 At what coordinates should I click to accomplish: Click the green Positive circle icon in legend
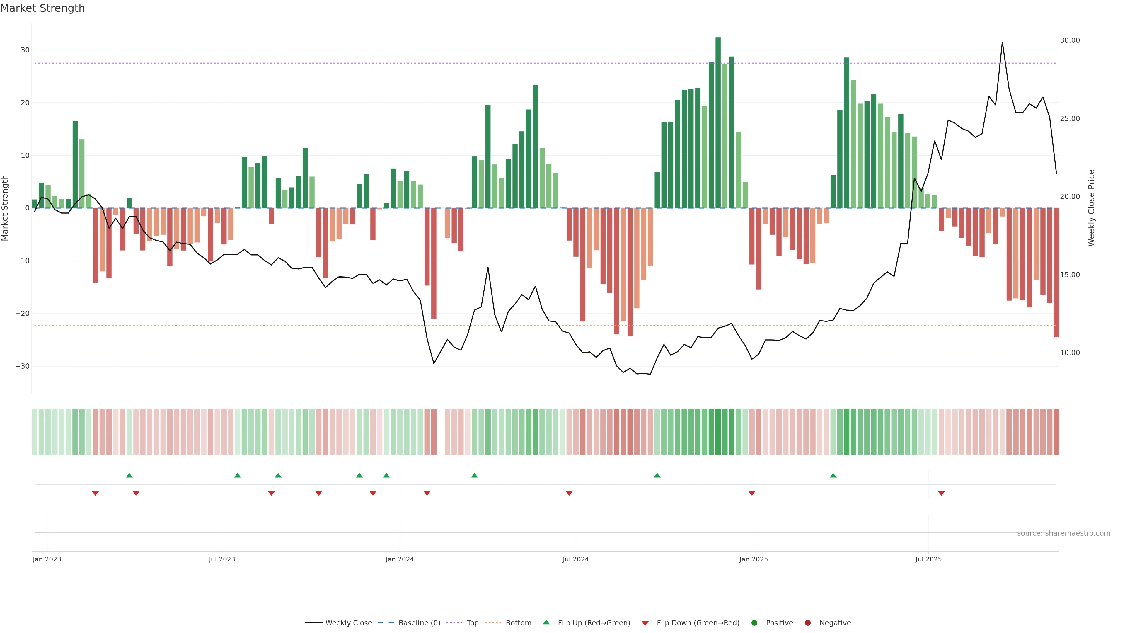(x=754, y=623)
